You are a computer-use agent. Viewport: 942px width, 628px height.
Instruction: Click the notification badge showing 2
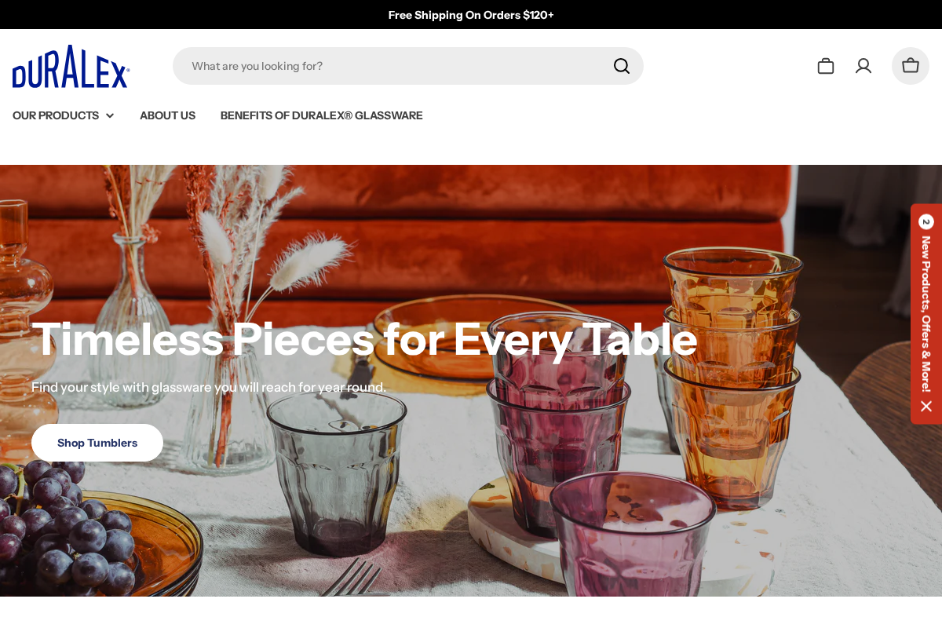(926, 222)
